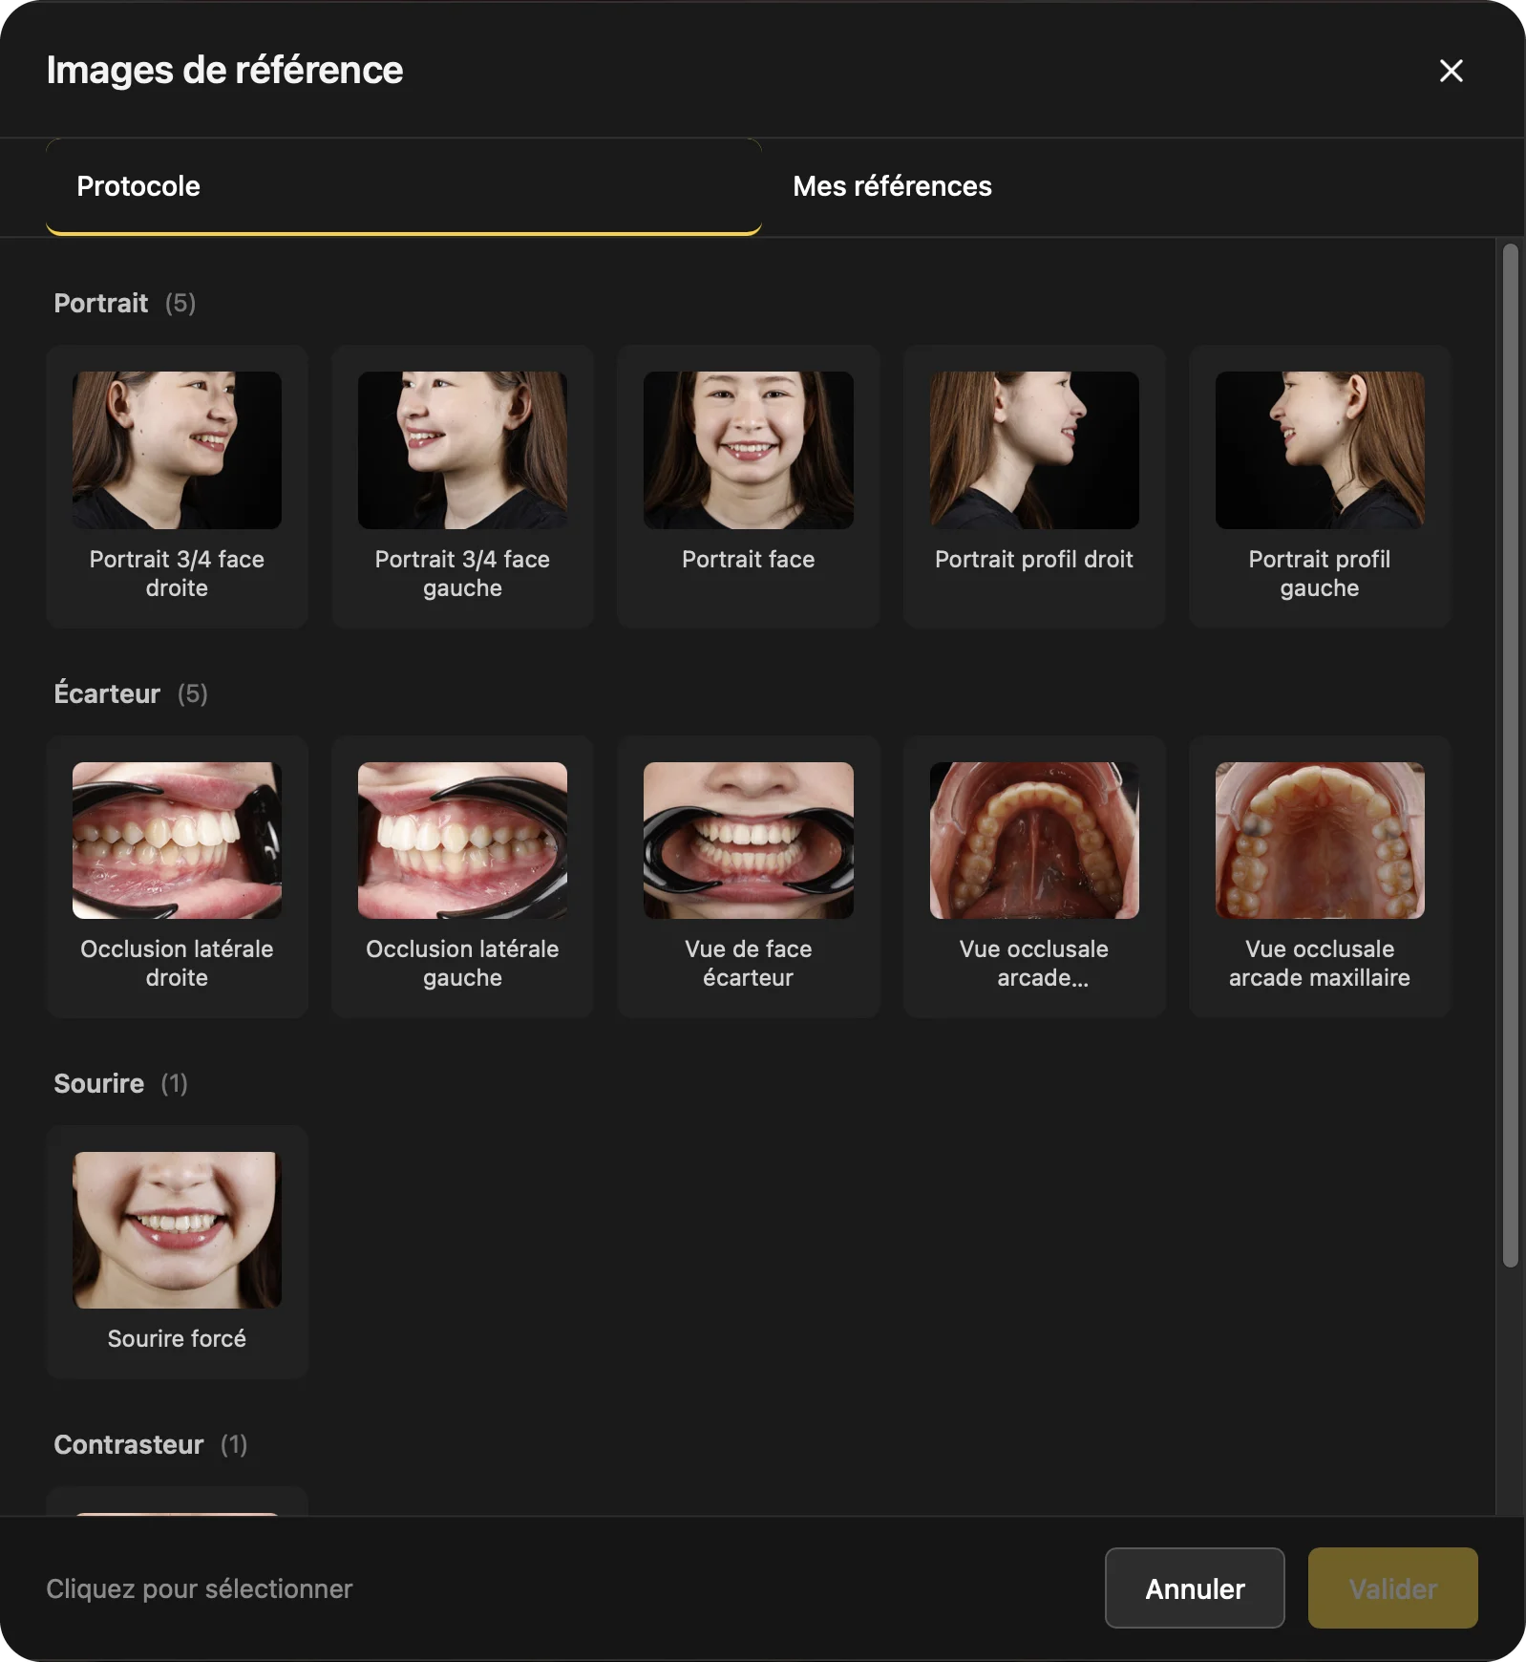
Task: Choose the Vue de face écarteur image
Action: (748, 876)
